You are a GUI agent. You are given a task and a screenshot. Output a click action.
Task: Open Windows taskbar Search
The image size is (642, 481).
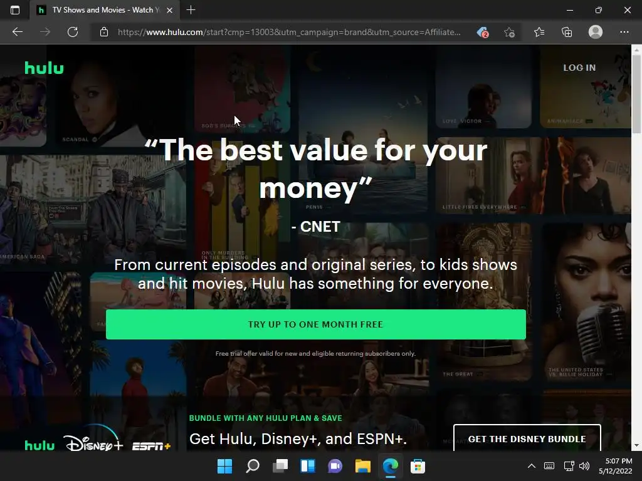click(253, 466)
